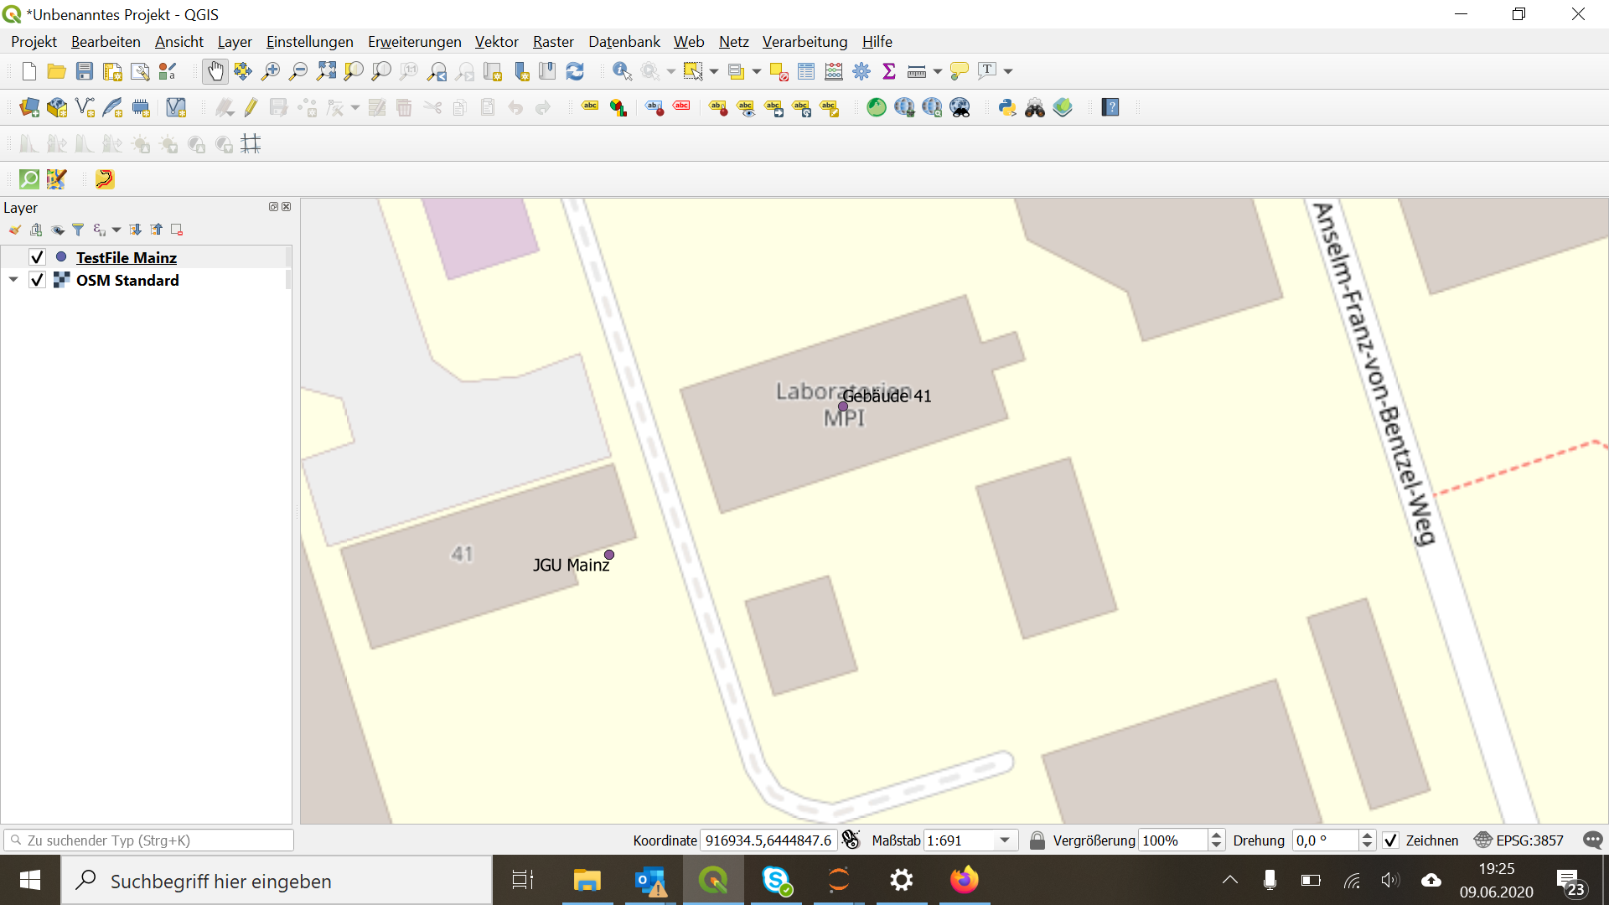
Task: Toggle visibility of TestFile Mainz layer
Action: pos(37,257)
